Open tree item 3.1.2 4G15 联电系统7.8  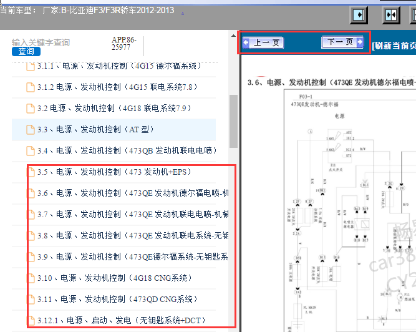(x=117, y=87)
